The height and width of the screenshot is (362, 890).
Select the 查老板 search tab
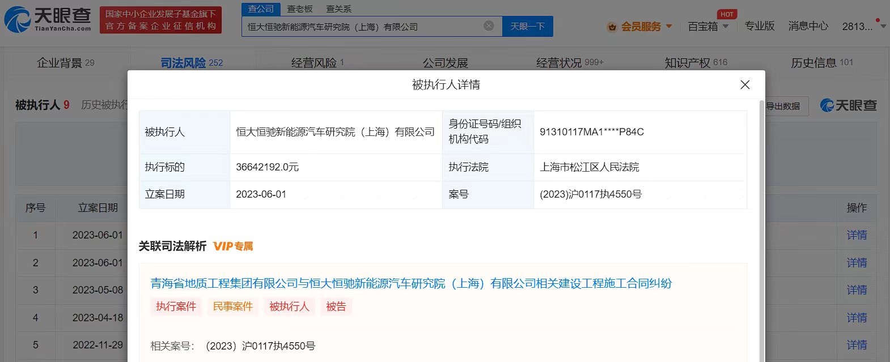[300, 9]
